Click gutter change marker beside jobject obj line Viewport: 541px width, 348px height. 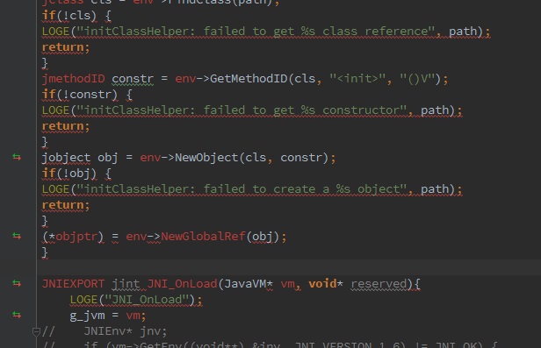(17, 157)
